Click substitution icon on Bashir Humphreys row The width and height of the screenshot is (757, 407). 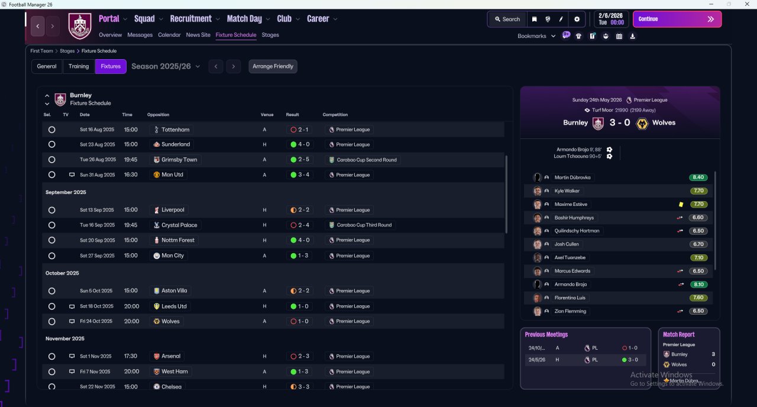tap(680, 218)
